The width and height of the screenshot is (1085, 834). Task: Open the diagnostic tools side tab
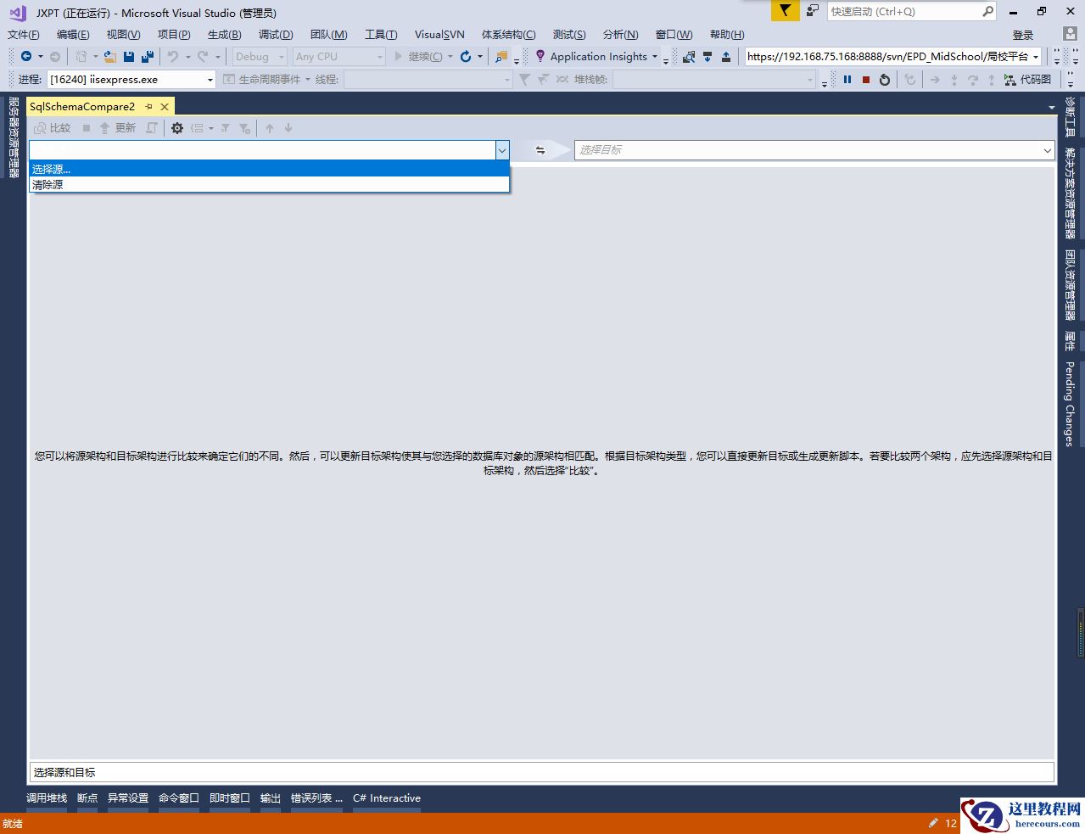pos(1071,117)
